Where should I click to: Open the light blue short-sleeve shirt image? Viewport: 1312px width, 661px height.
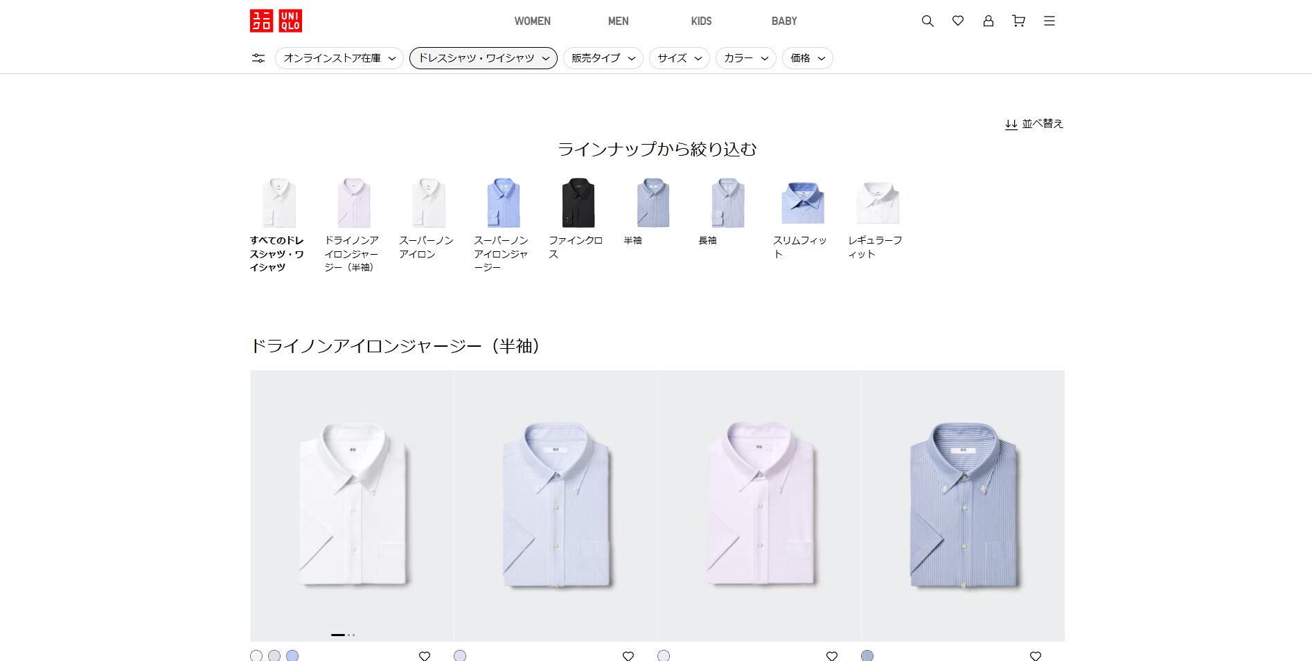coord(556,506)
